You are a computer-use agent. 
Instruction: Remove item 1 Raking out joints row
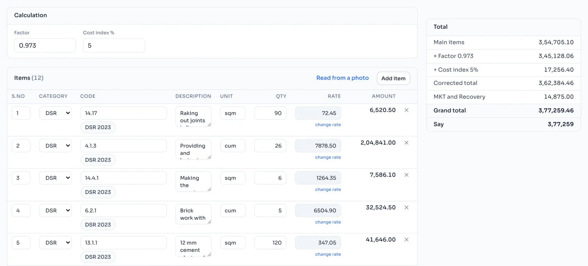coord(406,110)
